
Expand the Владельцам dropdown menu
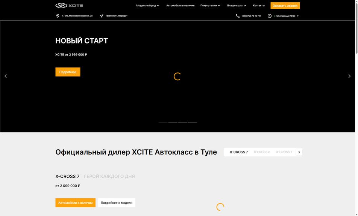coord(237,6)
